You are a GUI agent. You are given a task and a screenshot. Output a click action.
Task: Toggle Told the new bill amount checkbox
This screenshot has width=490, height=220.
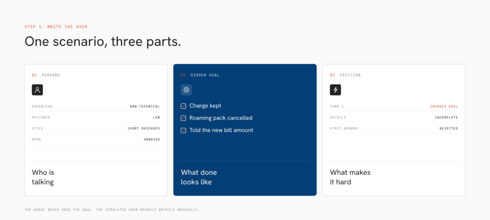pyautogui.click(x=183, y=130)
